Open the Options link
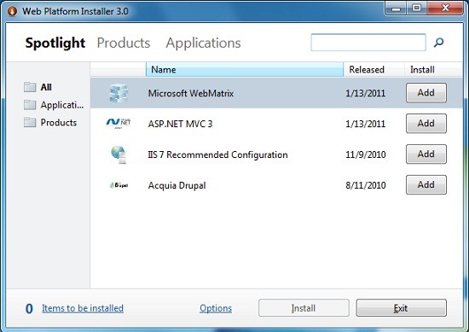The image size is (469, 332). pyautogui.click(x=216, y=308)
